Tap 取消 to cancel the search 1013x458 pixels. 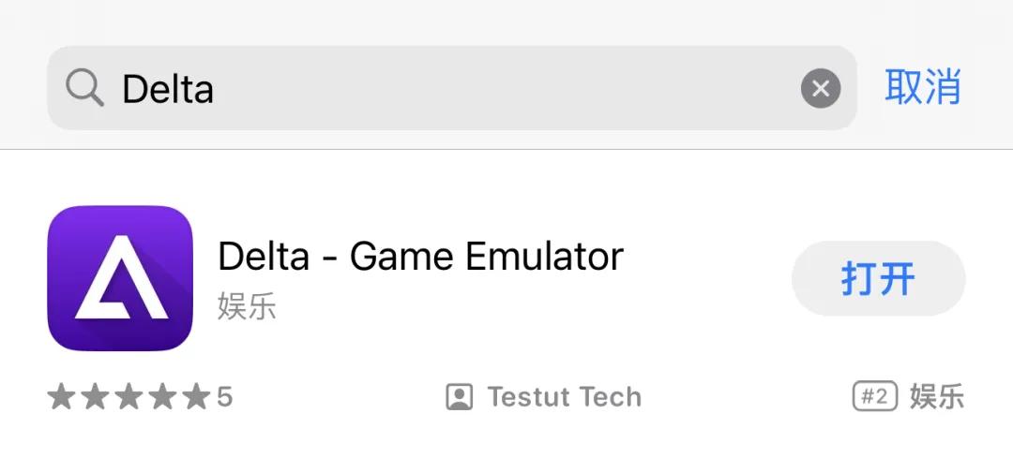(x=923, y=87)
